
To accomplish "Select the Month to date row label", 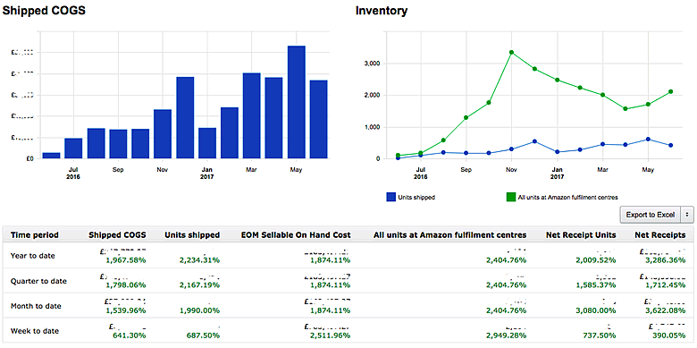I will point(36,306).
